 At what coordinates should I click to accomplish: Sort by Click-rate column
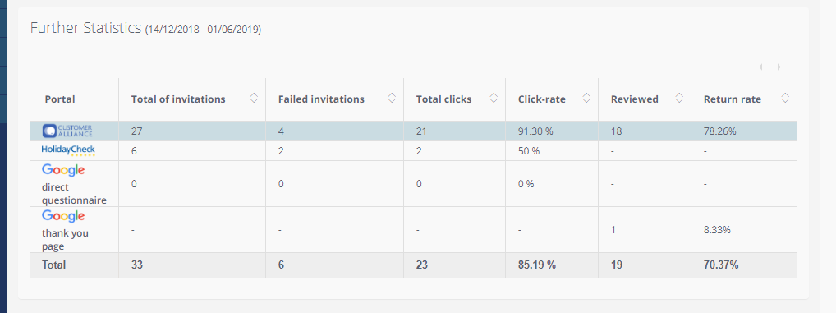pos(586,98)
